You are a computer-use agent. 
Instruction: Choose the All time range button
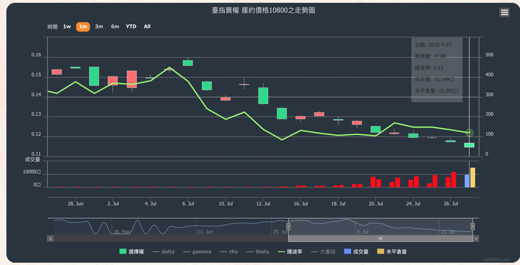[147, 26]
